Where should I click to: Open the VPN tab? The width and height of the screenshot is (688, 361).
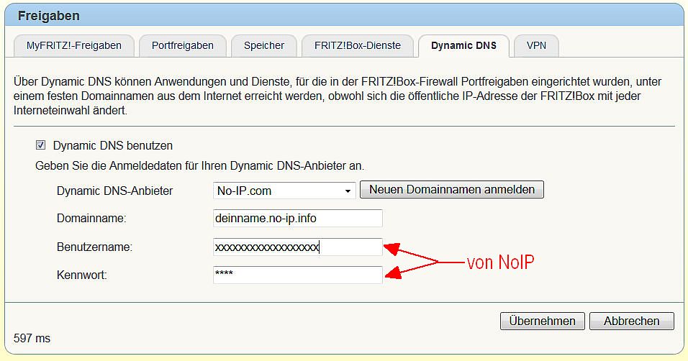536,45
